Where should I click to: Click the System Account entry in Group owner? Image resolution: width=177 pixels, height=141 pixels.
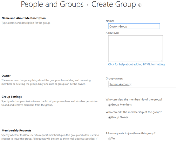pos(119,84)
